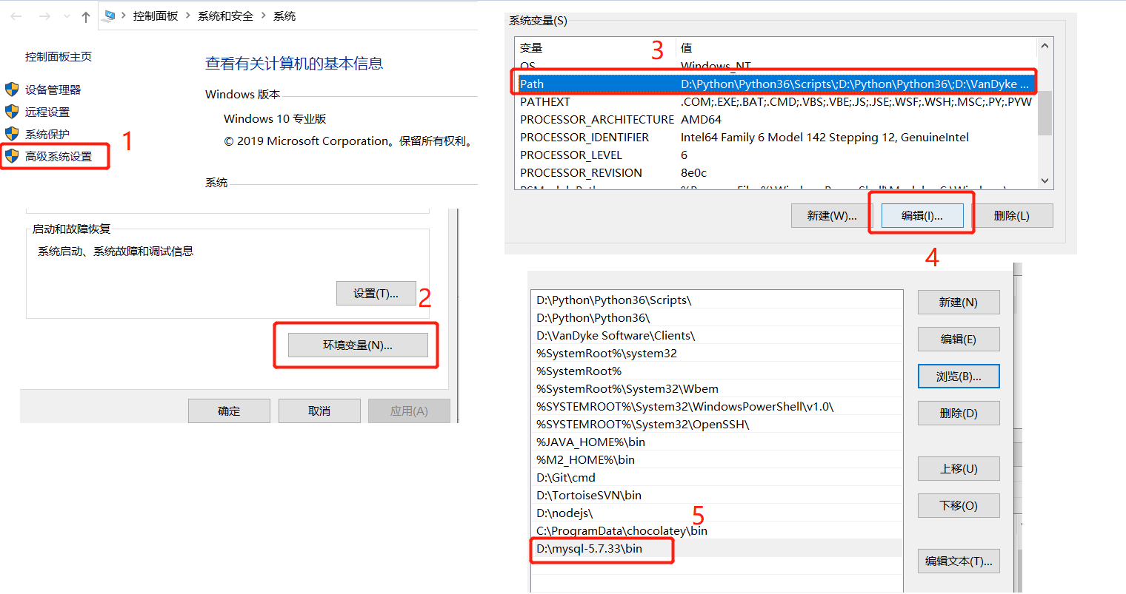Image resolution: width=1126 pixels, height=594 pixels.
Task: Click 设置(T)... button in startup recovery
Action: (x=377, y=294)
